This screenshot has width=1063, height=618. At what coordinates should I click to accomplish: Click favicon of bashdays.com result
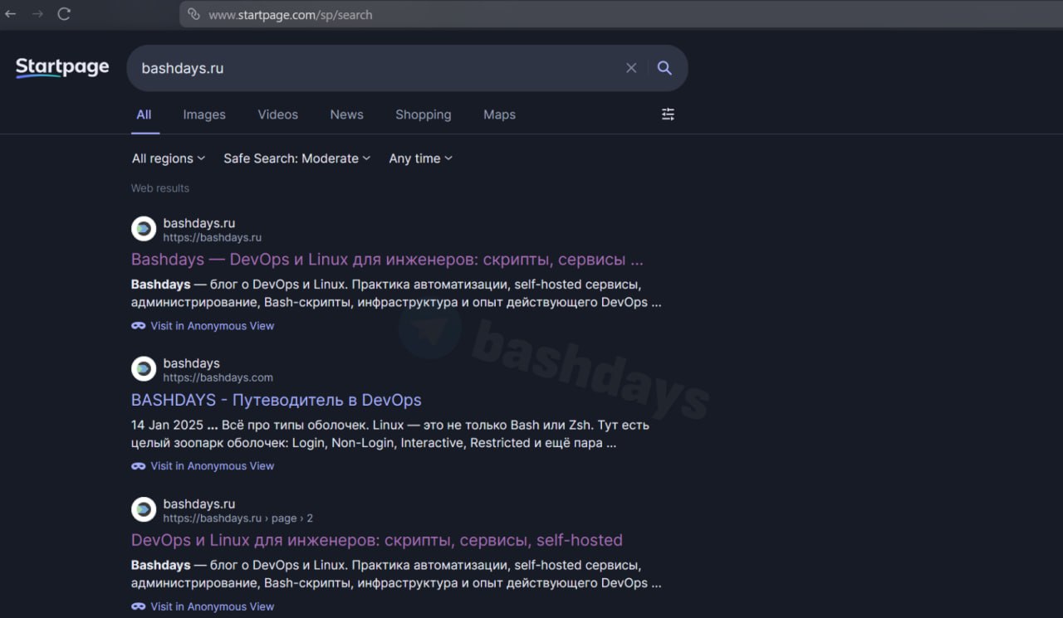pyautogui.click(x=144, y=369)
